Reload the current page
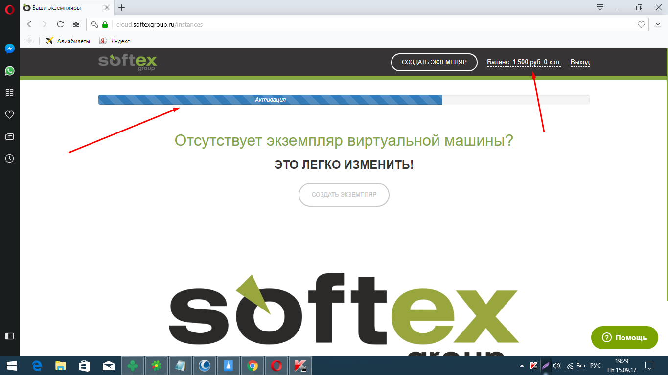The image size is (668, 375). coord(61,24)
